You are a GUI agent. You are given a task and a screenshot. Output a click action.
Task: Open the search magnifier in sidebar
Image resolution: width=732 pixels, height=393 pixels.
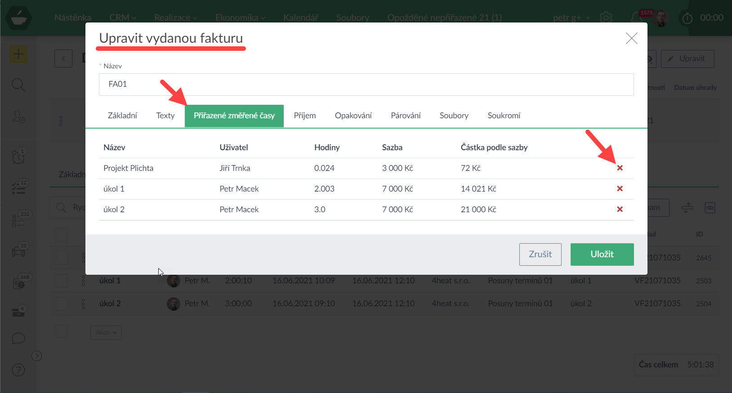[x=18, y=85]
